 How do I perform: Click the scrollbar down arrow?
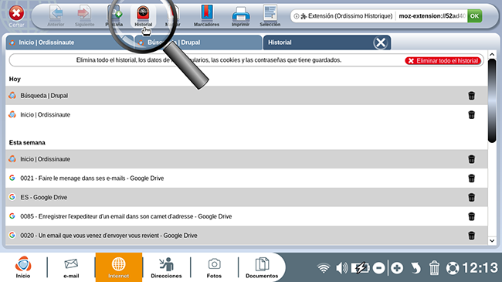pyautogui.click(x=492, y=240)
